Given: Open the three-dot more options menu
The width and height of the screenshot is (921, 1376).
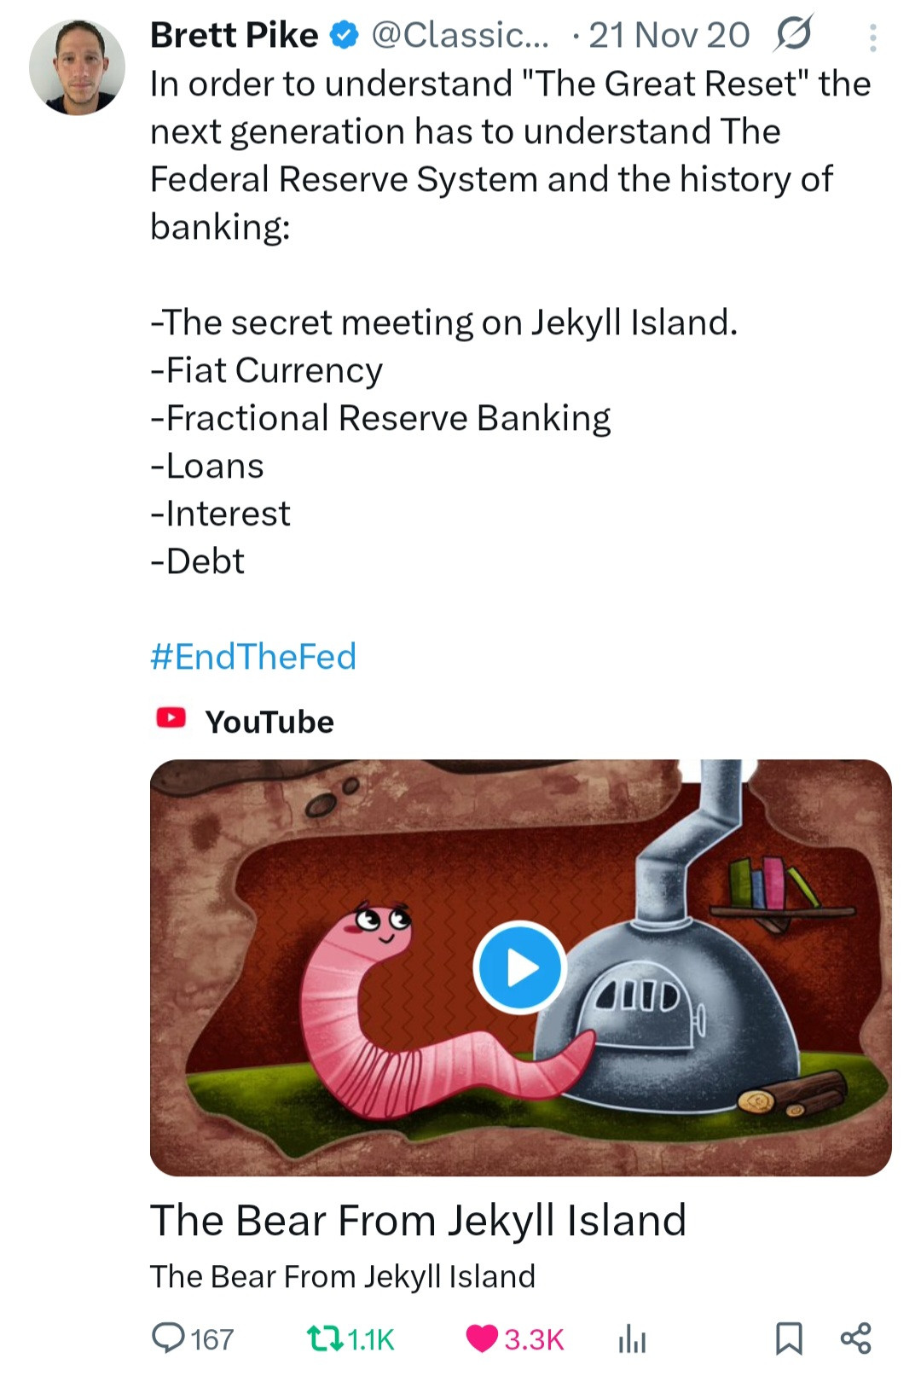Looking at the screenshot, I should (x=872, y=38).
